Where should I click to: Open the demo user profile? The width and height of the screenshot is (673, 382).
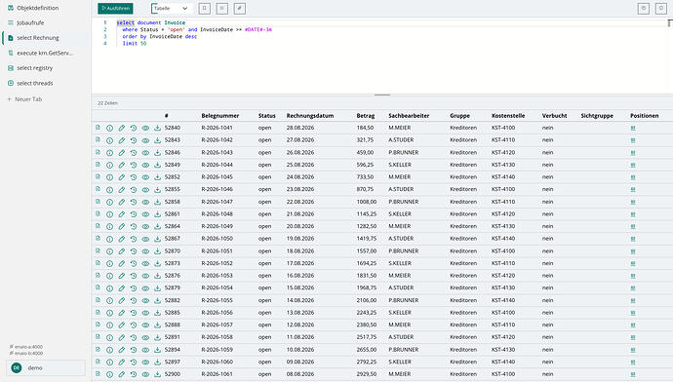pos(46,367)
